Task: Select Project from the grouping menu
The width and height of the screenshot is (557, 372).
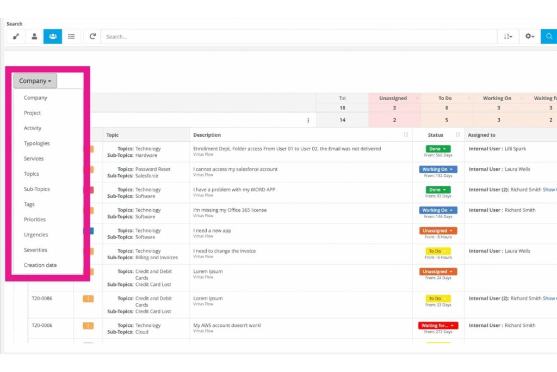Action: click(32, 113)
